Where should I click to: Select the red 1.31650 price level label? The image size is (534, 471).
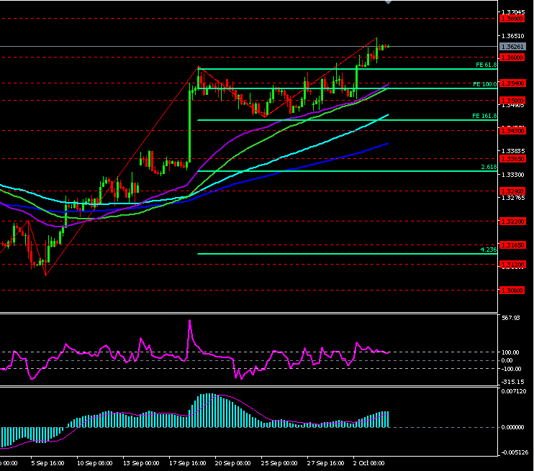(x=512, y=245)
